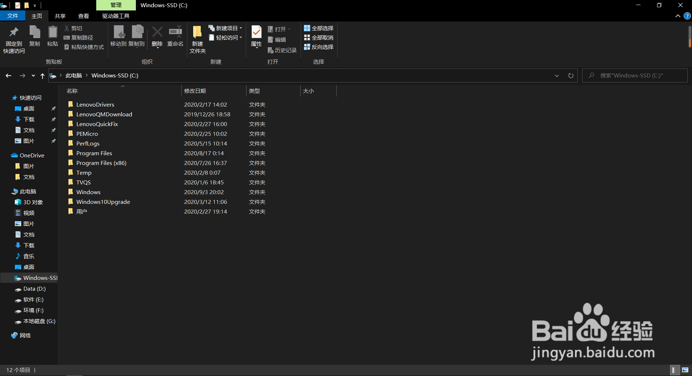Select the LenovoDrivers folder
692x376 pixels.
coord(95,104)
